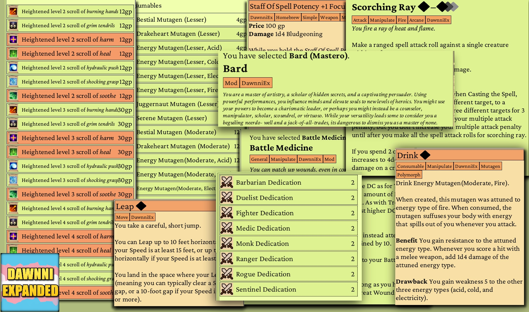The height and width of the screenshot is (312, 529).
Task: Click the Move trait tag under Leap
Action: pyautogui.click(x=122, y=217)
